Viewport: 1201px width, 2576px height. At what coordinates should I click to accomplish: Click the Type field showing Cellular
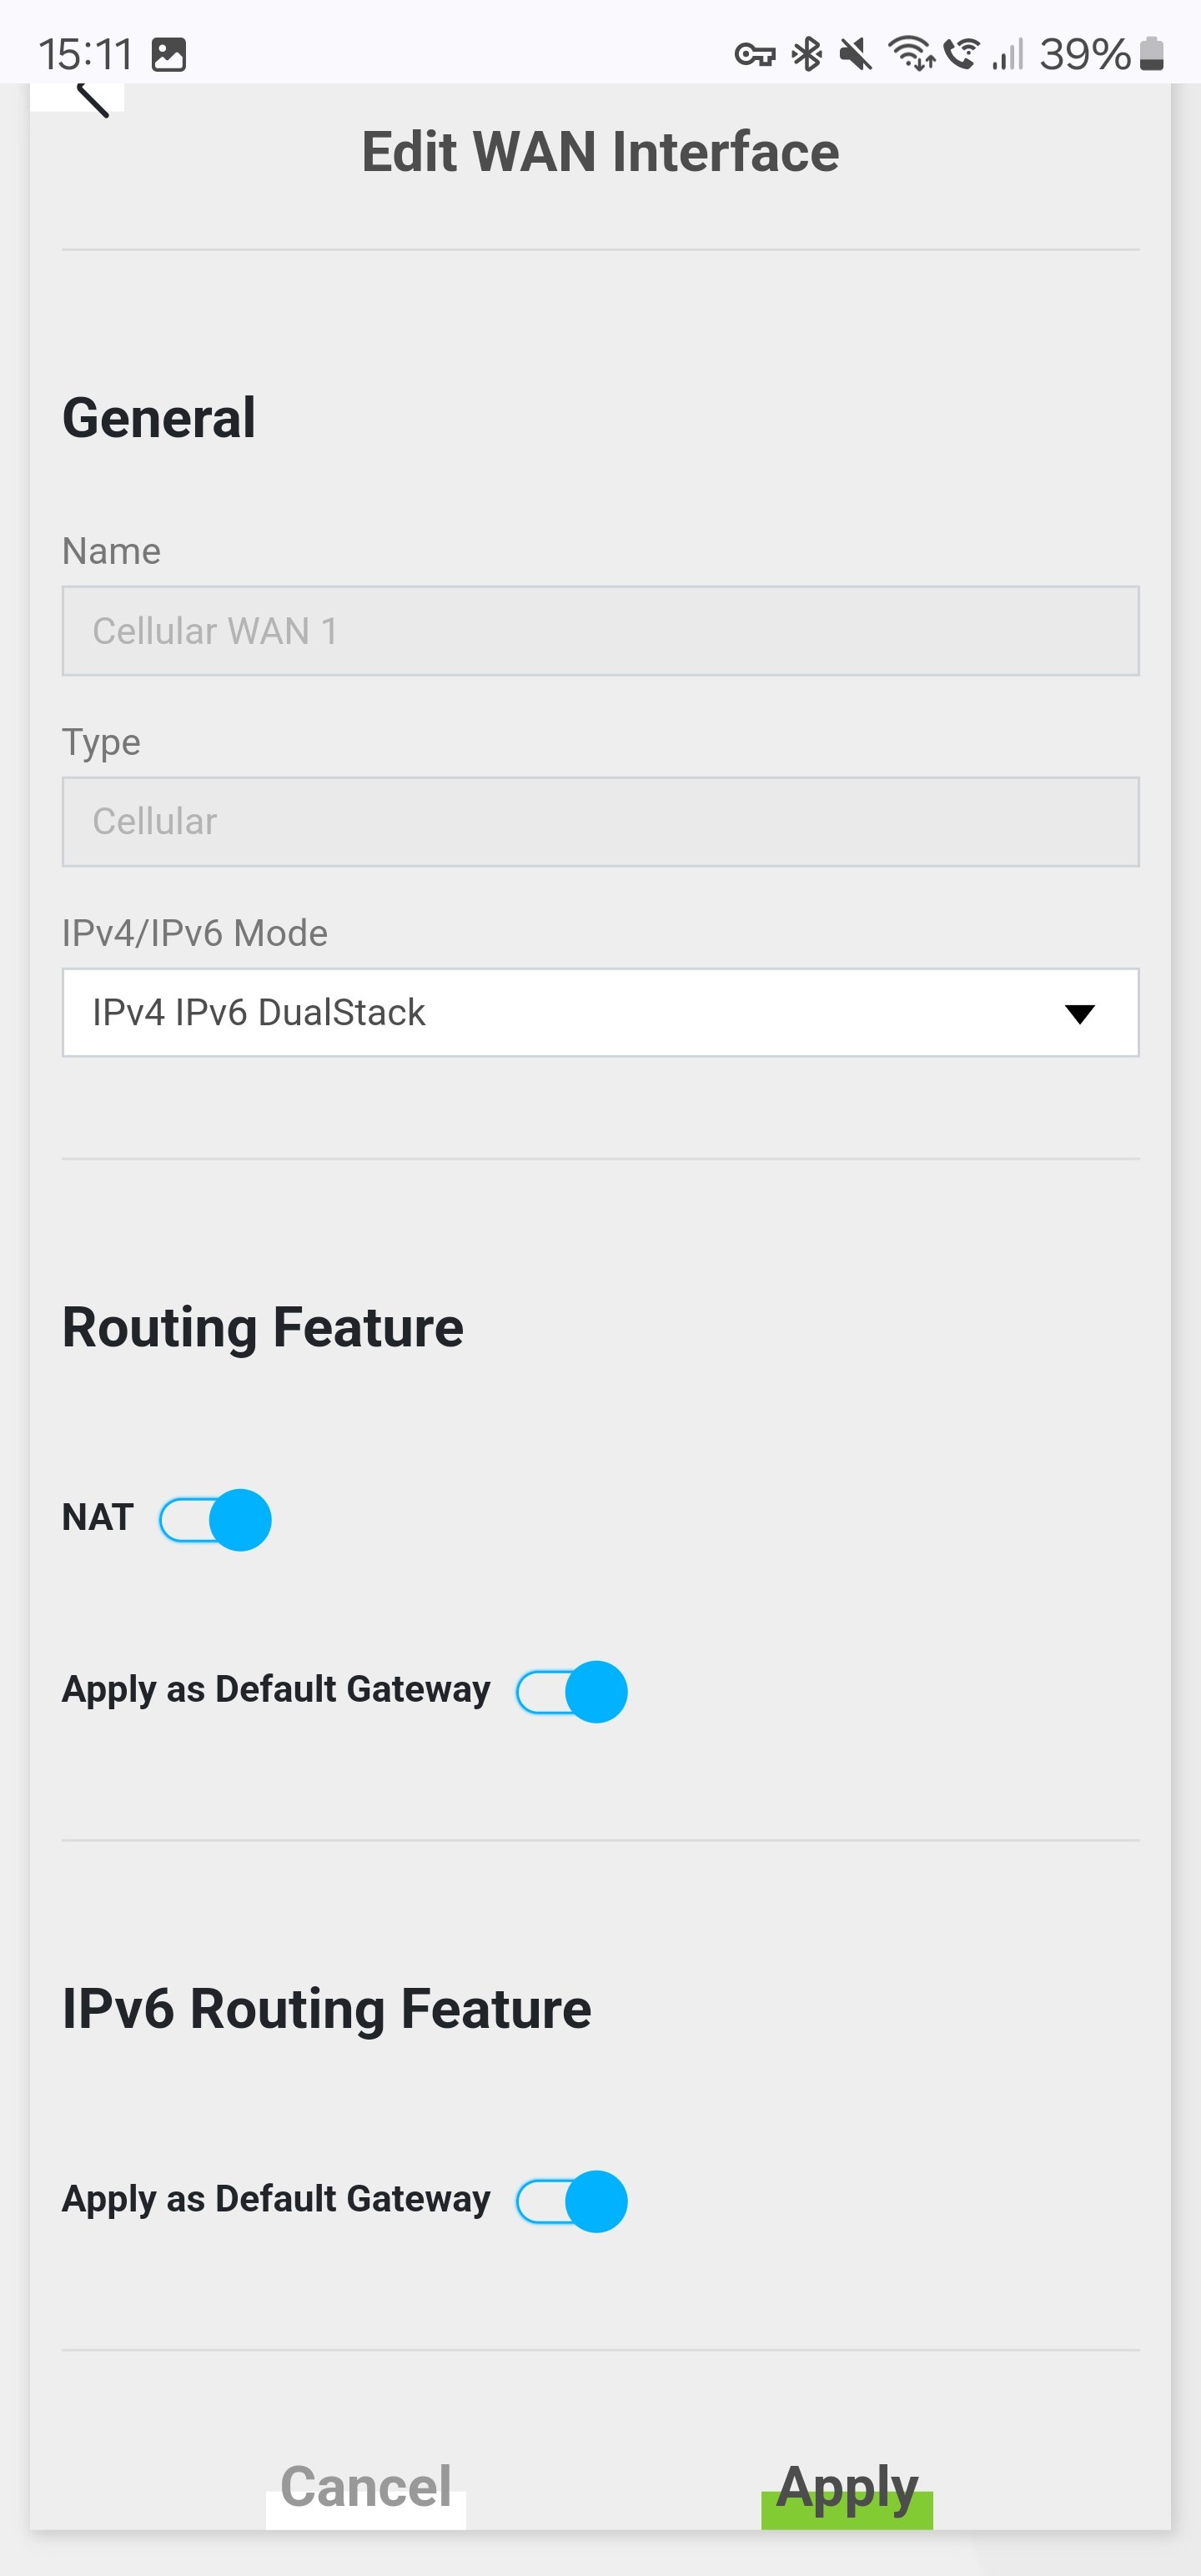[600, 821]
